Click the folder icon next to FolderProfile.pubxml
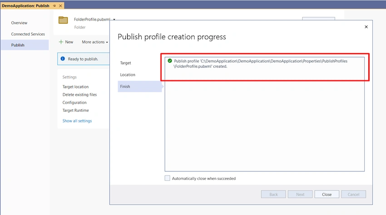The image size is (386, 215). pos(63,20)
